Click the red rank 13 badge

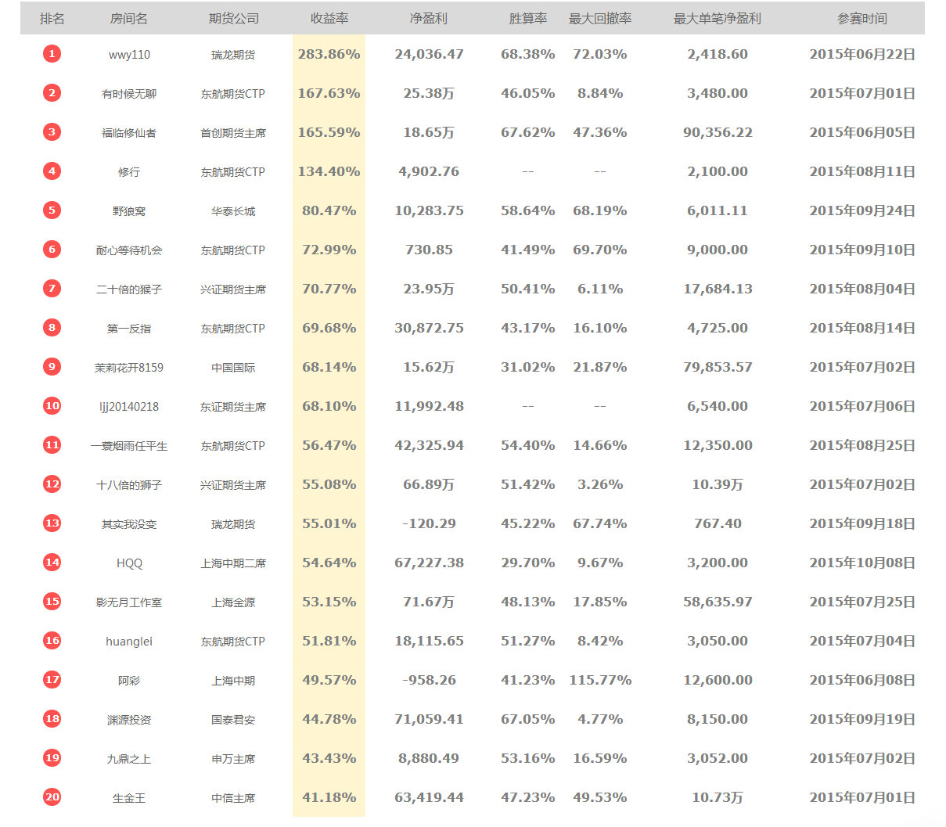52,523
